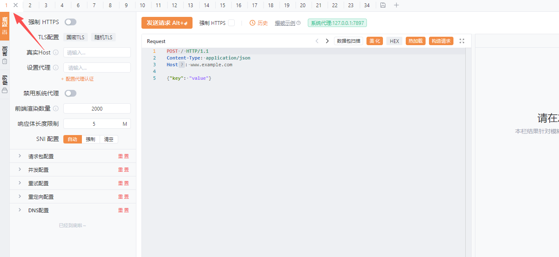Show info tooltip for 真实Host
559x257 pixels.
pos(56,53)
